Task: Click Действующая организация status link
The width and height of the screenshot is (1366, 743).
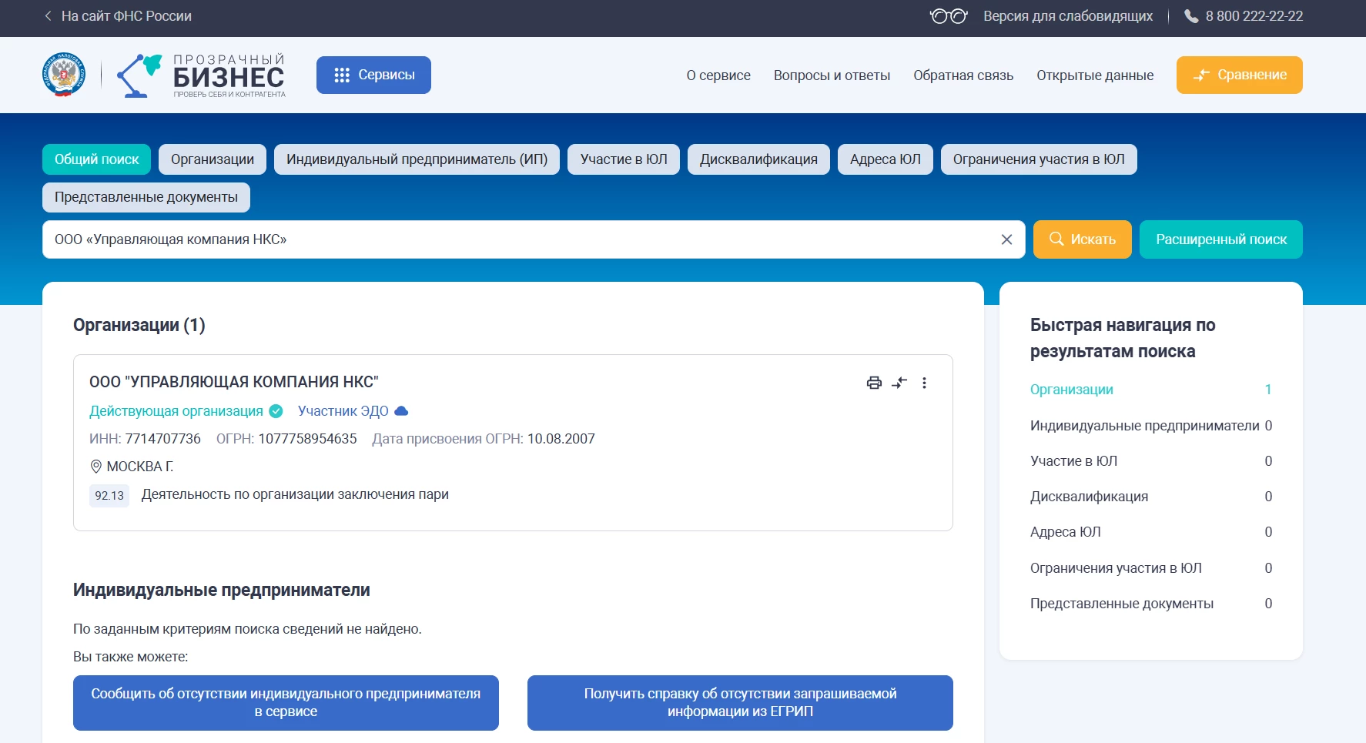Action: click(x=176, y=411)
